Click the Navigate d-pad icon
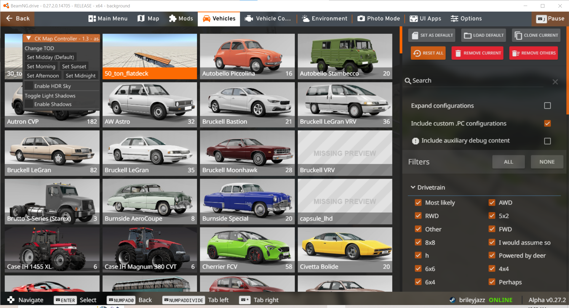This screenshot has width=569, height=308. (x=11, y=300)
